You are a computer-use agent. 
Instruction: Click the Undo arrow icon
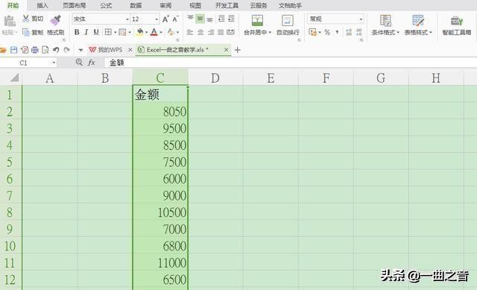click(56, 50)
